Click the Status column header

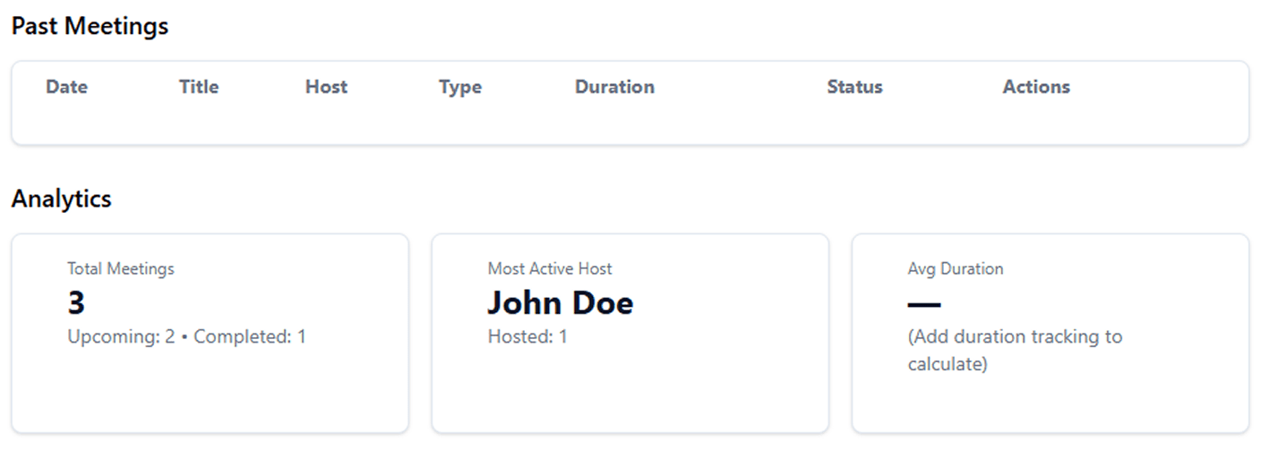pyautogui.click(x=854, y=87)
